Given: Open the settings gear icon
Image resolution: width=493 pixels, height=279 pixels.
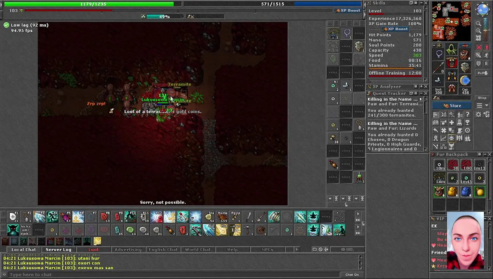Looking at the screenshot, I should click(478, 114).
